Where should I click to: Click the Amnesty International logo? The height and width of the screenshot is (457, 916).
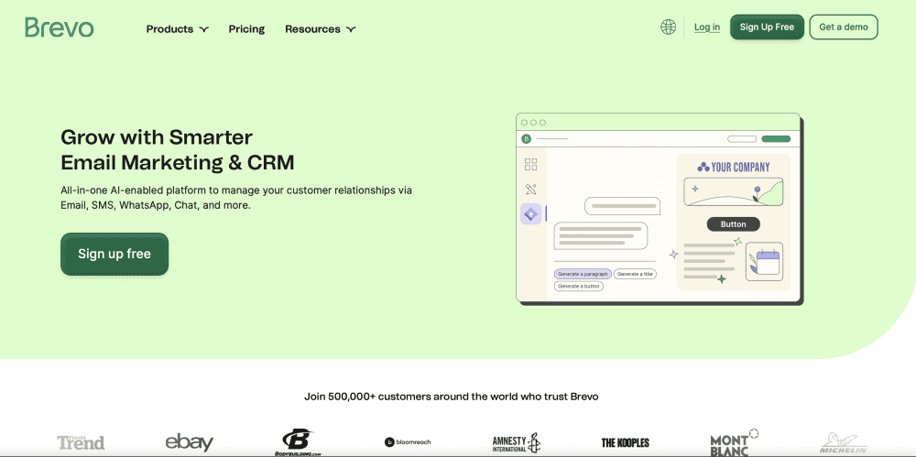click(517, 443)
